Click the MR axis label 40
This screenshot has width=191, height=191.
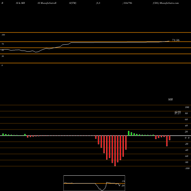186,126
